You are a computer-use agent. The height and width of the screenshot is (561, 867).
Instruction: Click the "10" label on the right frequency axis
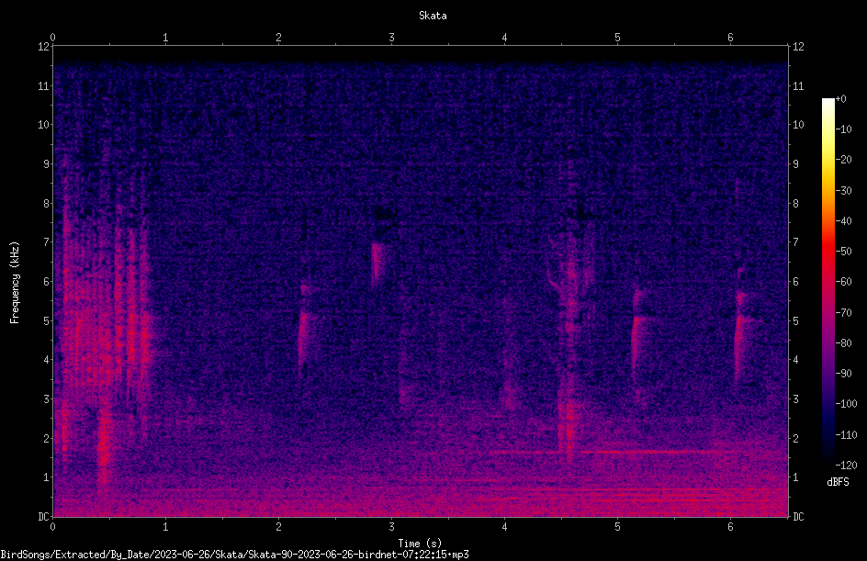pyautogui.click(x=798, y=125)
